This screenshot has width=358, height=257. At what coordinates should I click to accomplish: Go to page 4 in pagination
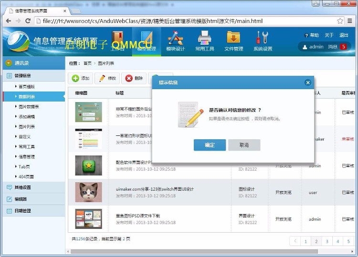[x=337, y=241]
